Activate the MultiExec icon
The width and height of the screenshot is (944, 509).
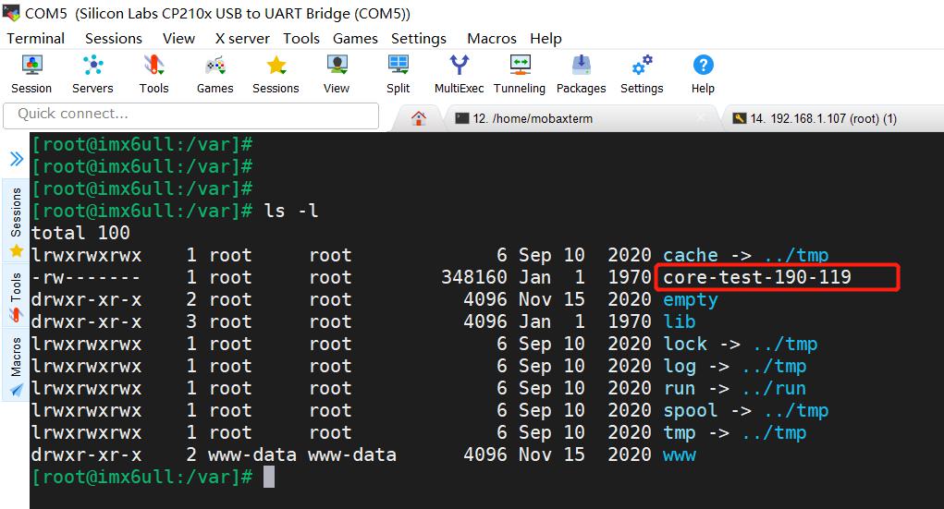click(x=460, y=75)
